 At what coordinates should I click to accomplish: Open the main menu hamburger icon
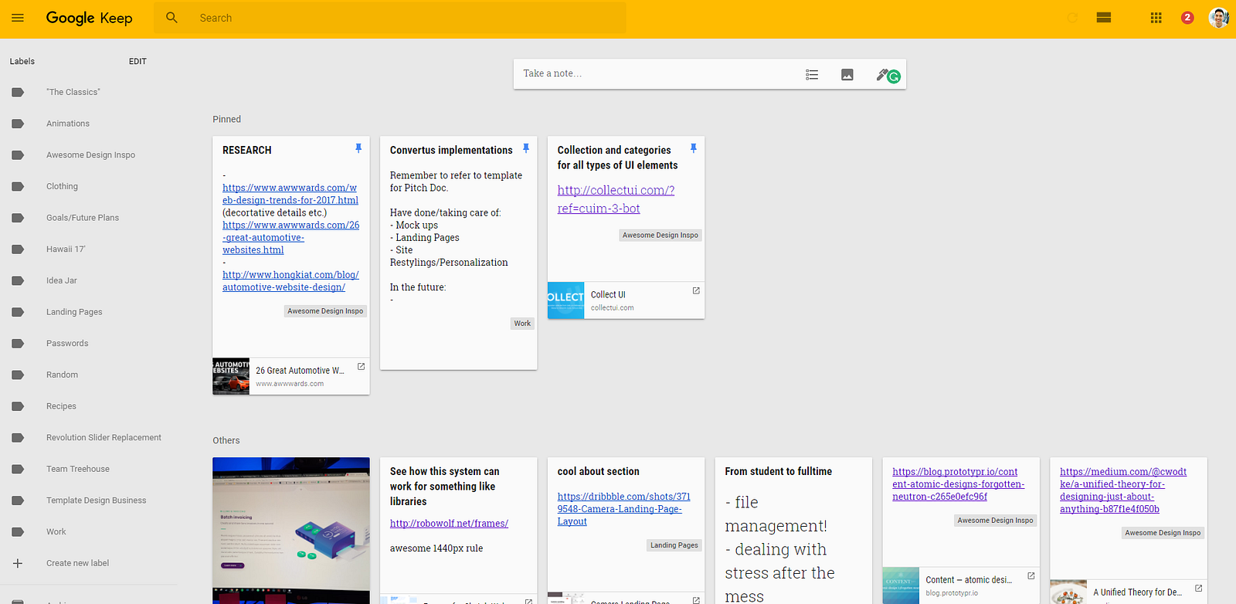[18, 18]
